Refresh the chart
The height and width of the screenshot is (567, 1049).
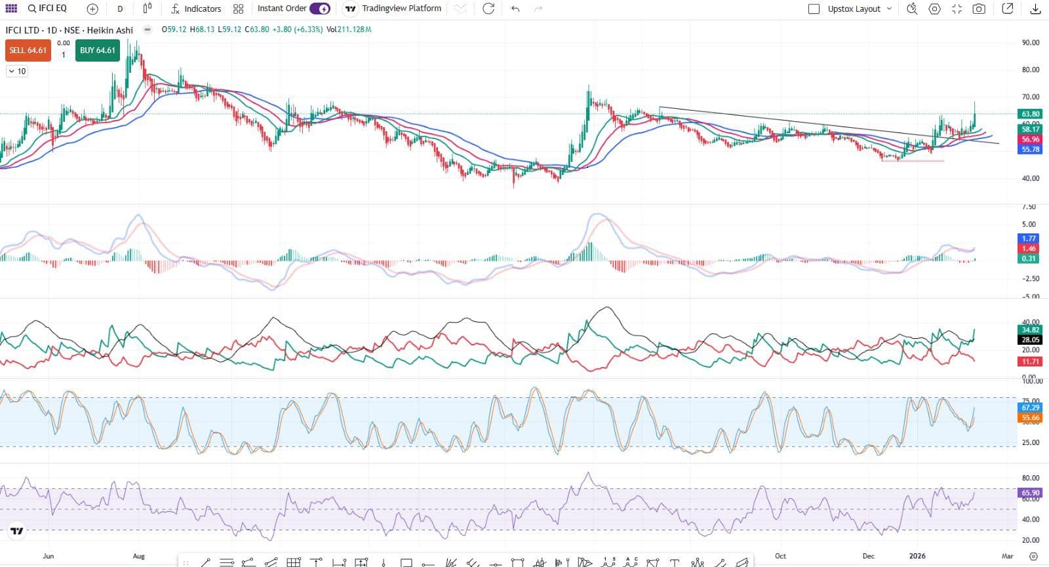tap(488, 9)
